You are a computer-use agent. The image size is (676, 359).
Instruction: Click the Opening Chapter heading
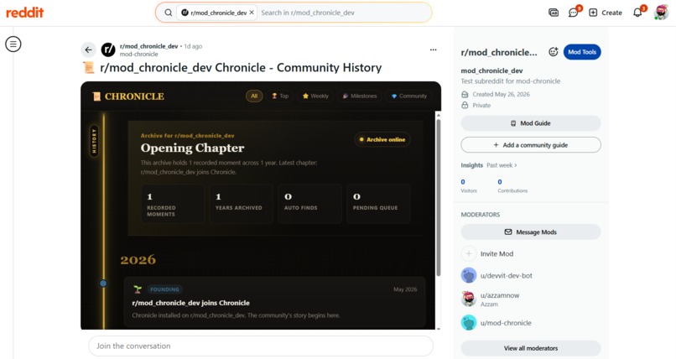click(192, 148)
